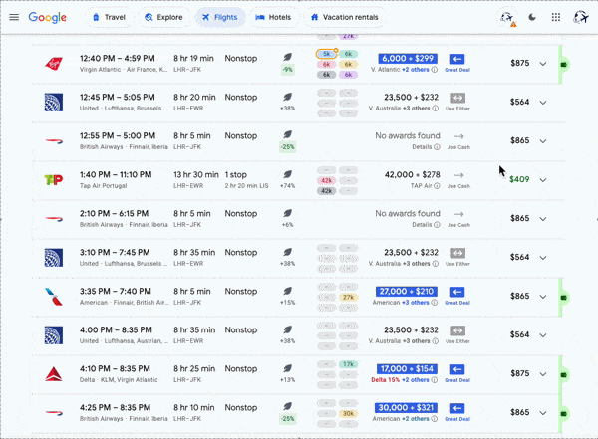
Task: Click Use Cash arrow on TAP flight
Action: 458,175
